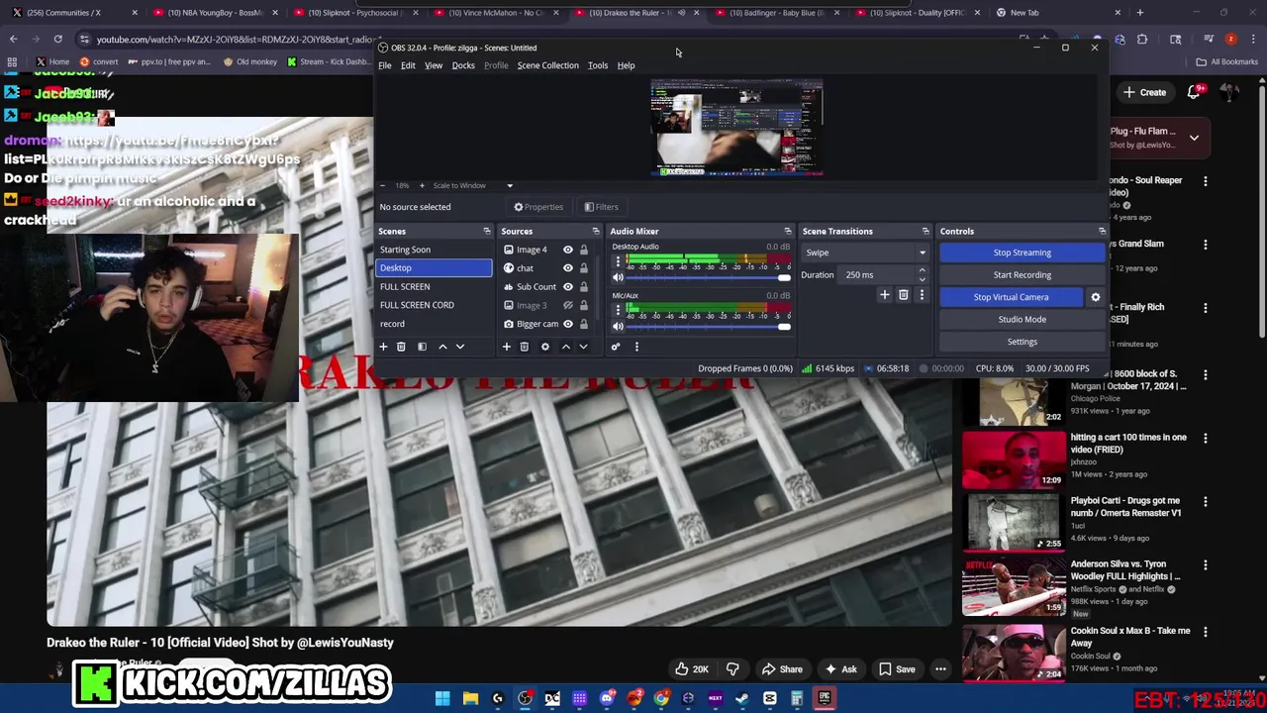Screen dimensions: 1267x713
Task: Open OBS Help menu
Action: point(626,65)
